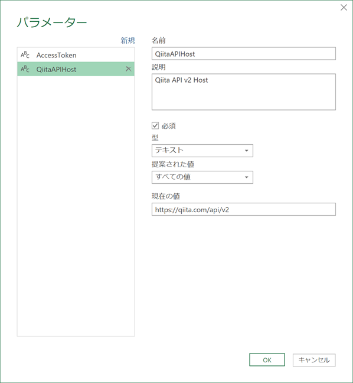Delete QiitaAPIHost parameter with the X icon
Screen dimensions: 353x383
click(128, 69)
